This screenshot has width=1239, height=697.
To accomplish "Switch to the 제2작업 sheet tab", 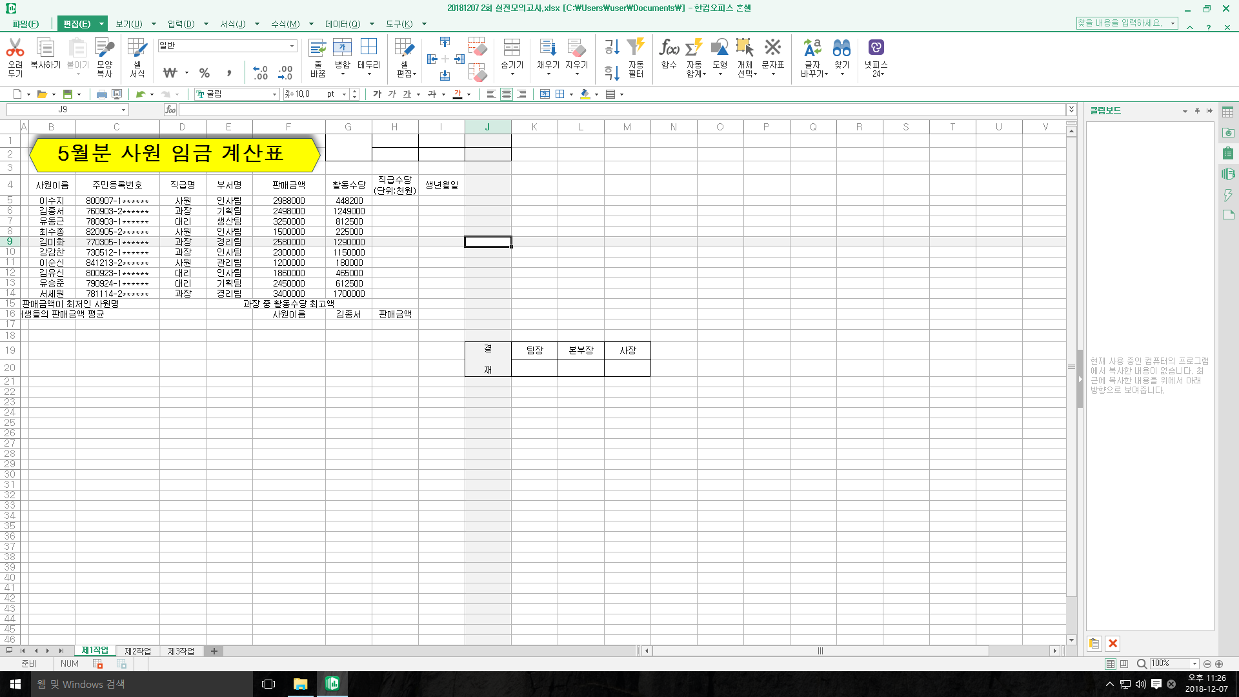I will coord(137,651).
